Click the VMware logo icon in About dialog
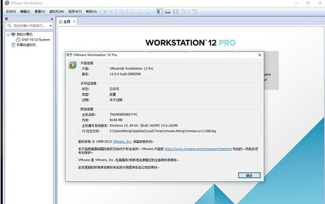 [72, 65]
